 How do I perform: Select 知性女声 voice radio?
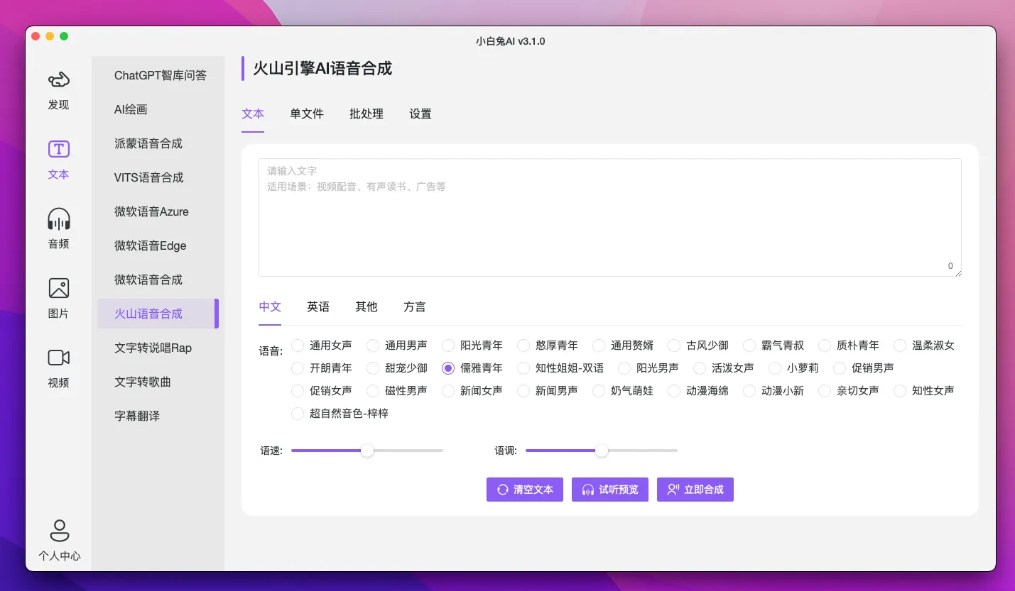(x=900, y=391)
